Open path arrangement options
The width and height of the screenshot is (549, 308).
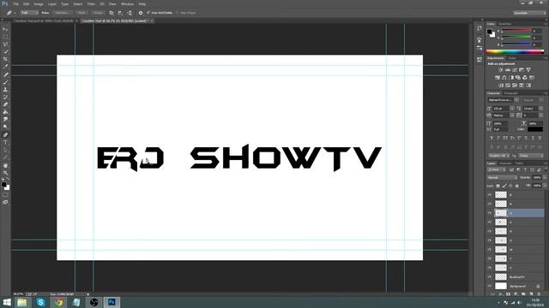(130, 13)
